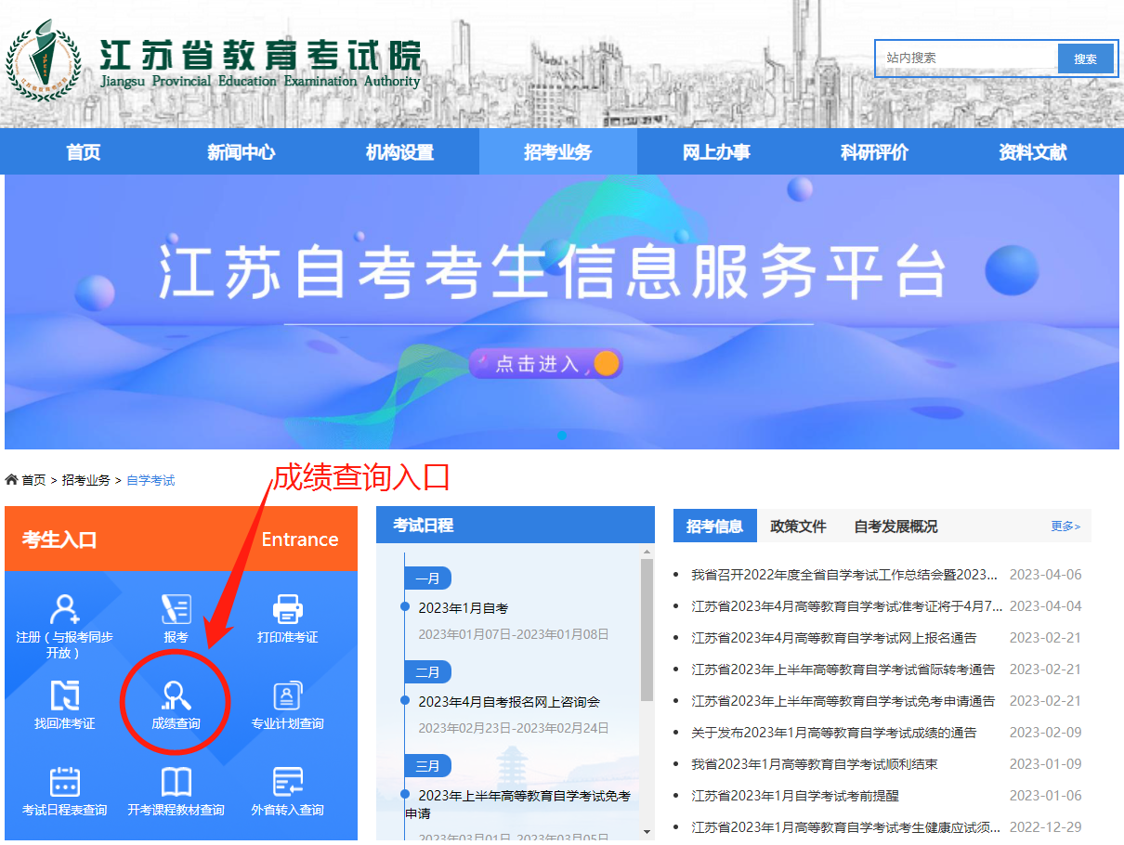This screenshot has height=845, width=1124.
Task: Switch to the 自考发展概况 tab
Action: click(x=895, y=526)
